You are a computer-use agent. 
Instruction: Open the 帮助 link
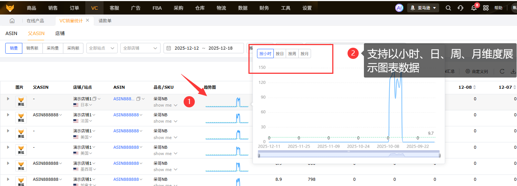(498, 8)
